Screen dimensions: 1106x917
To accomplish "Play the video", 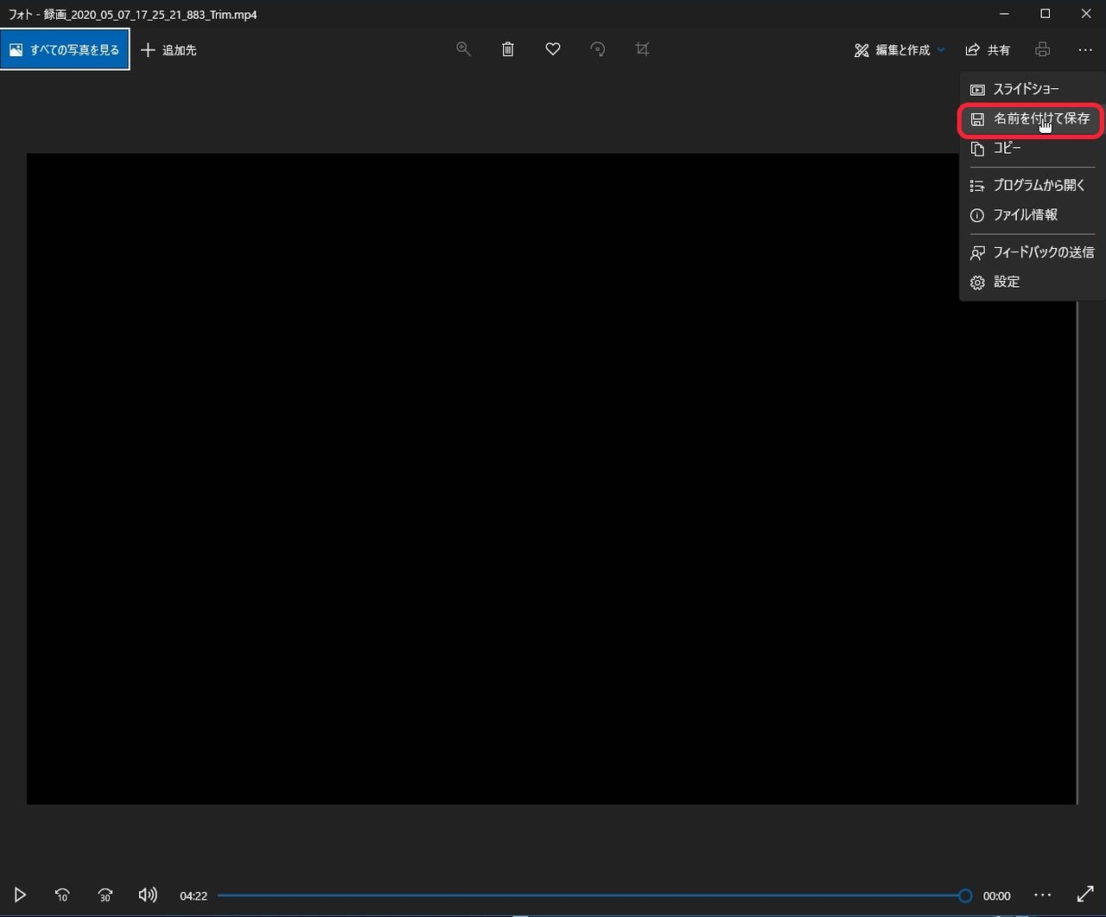I will 21,895.
